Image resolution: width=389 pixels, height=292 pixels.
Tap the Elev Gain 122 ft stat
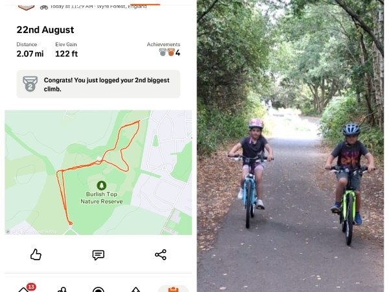(x=66, y=50)
